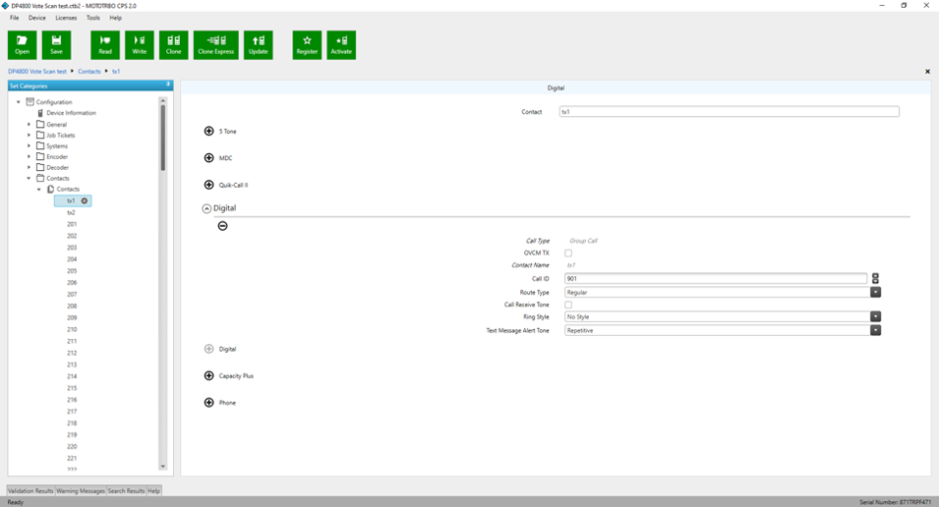Expand the Capacity Plus section
The image size is (940, 507).
coord(208,375)
